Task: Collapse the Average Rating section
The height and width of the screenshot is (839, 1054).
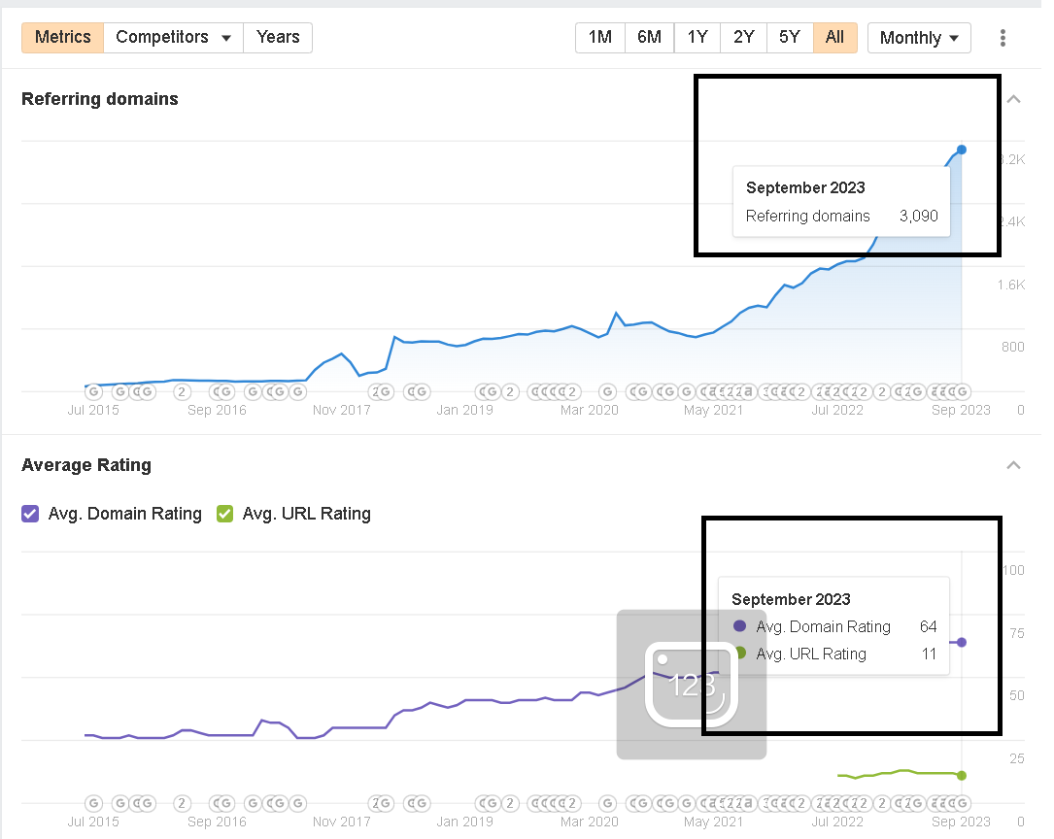Action: 1013,465
